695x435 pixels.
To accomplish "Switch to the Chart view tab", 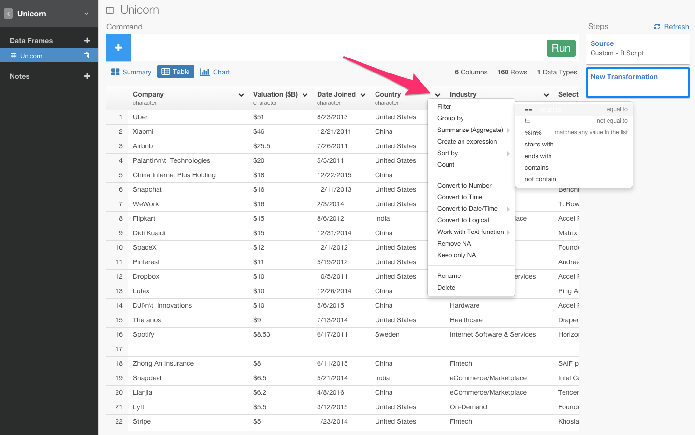I will pyautogui.click(x=215, y=72).
